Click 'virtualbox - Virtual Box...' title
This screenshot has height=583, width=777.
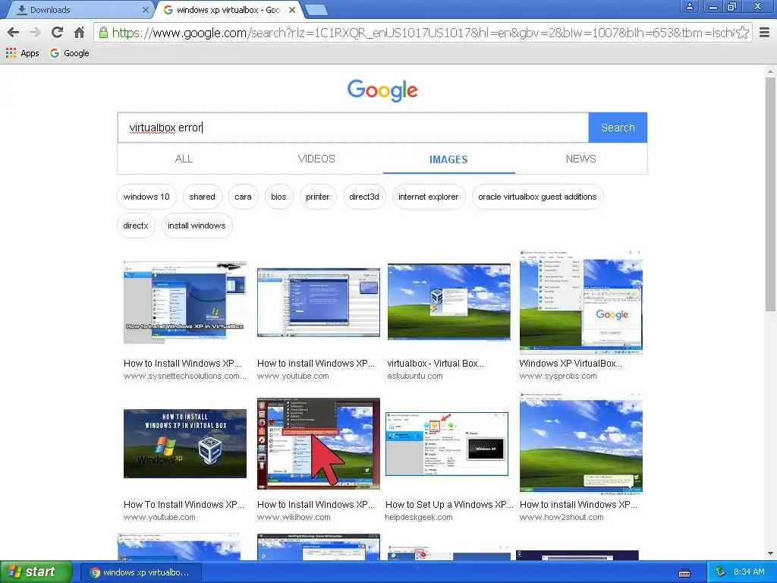(436, 364)
